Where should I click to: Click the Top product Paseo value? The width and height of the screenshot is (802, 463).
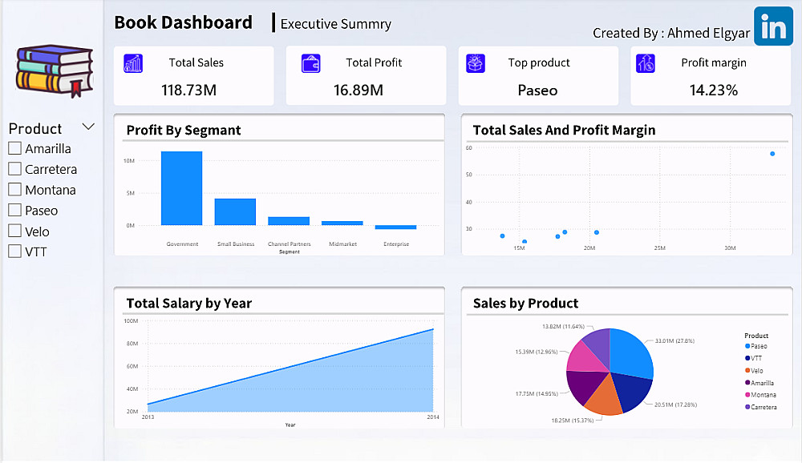tap(537, 91)
